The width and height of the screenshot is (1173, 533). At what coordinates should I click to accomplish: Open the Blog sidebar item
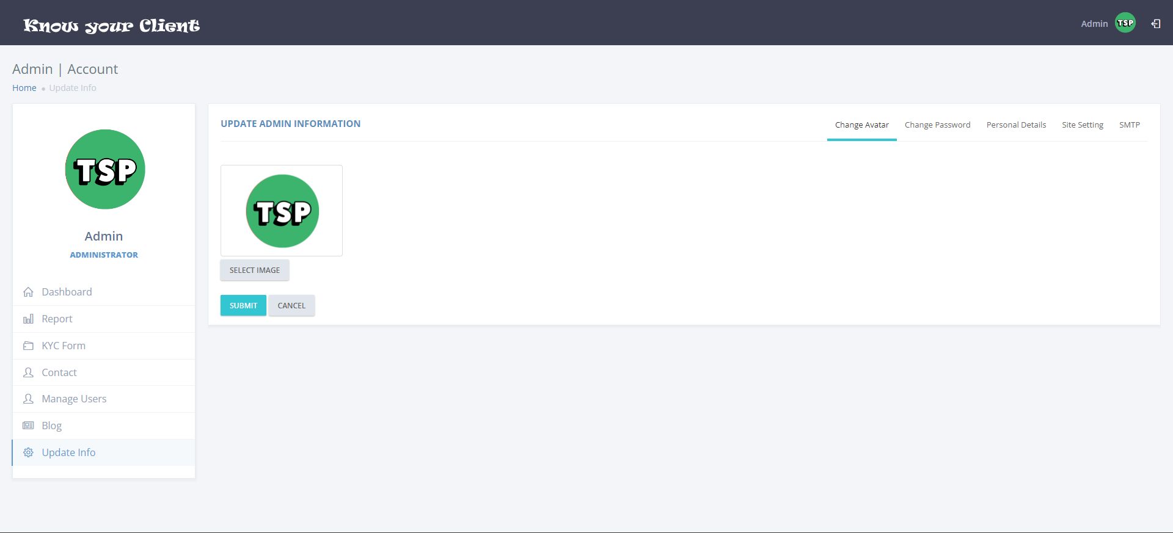104,426
